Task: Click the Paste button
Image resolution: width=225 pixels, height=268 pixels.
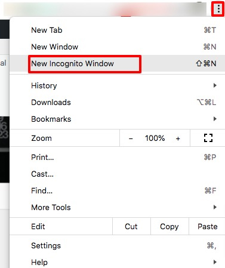Action: tap(207, 226)
